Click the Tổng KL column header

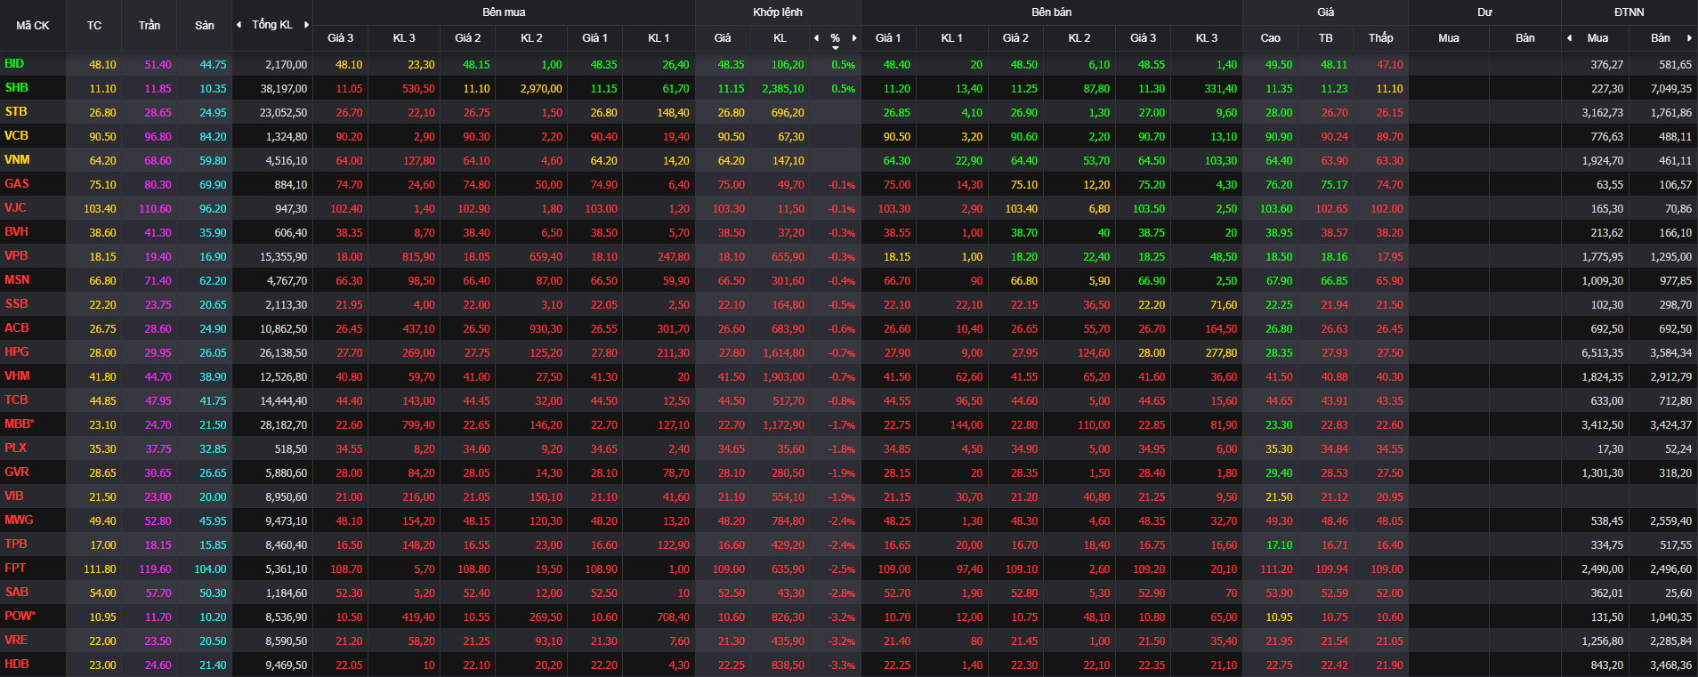click(272, 25)
